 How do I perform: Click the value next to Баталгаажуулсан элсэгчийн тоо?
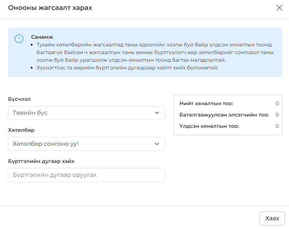point(277,115)
